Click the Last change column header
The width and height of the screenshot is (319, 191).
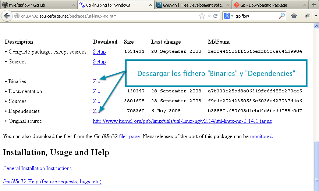point(166,42)
